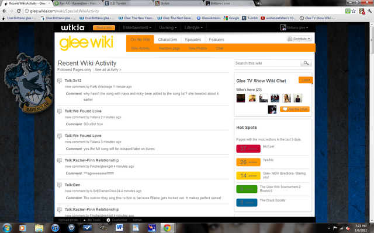
Task: Click orange 26 editors badge
Action: pyautogui.click(x=248, y=162)
